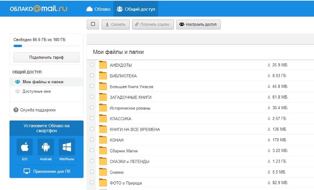314x190 pixels.
Task: Tick the checkbox for ЗАГАДОЧНЫЕ КНИГИ
Action: [92, 97]
